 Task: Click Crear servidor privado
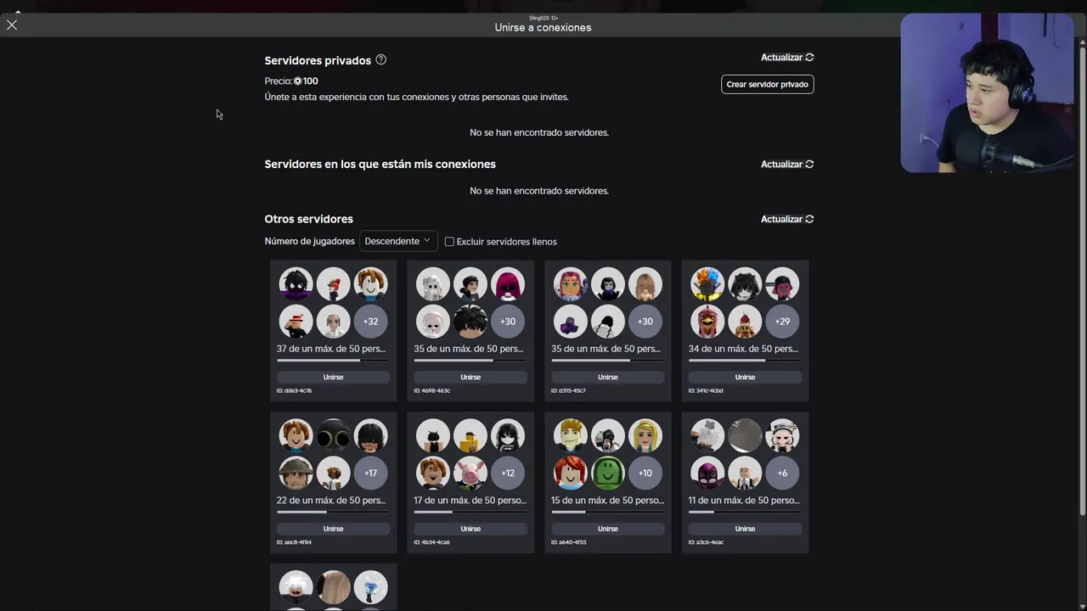pyautogui.click(x=768, y=84)
